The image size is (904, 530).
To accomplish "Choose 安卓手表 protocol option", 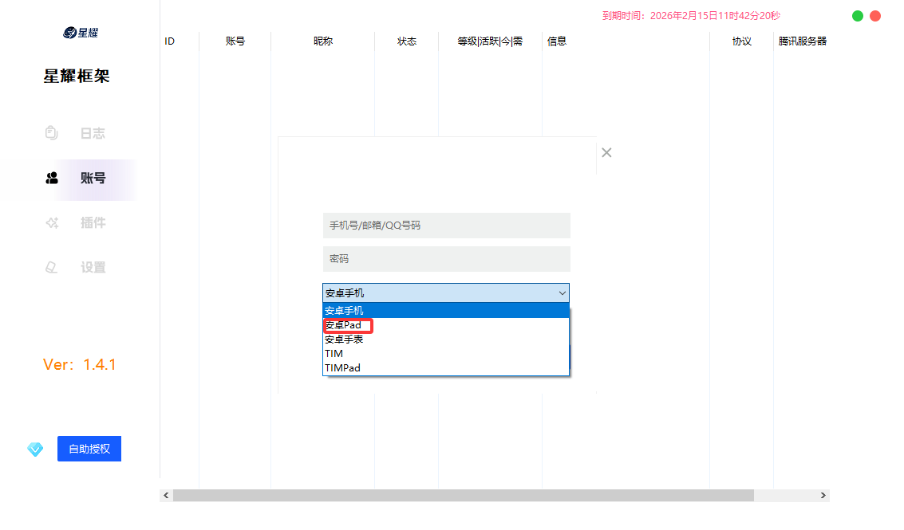I will (345, 340).
